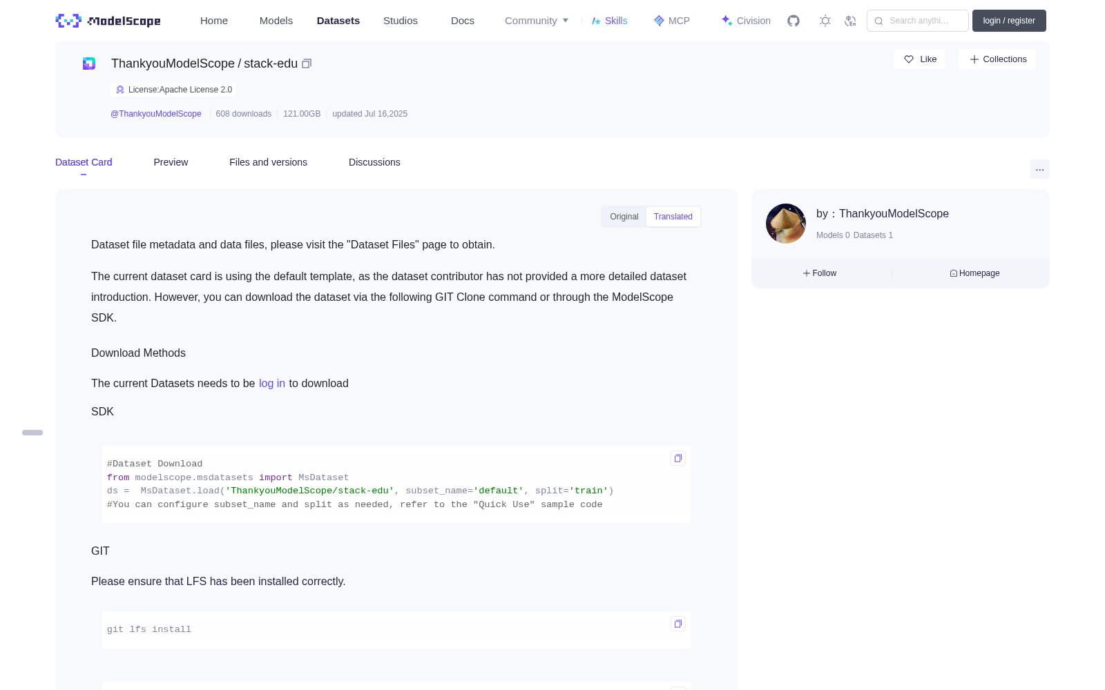
Task: Expand the Community dropdown menu
Action: (x=537, y=21)
